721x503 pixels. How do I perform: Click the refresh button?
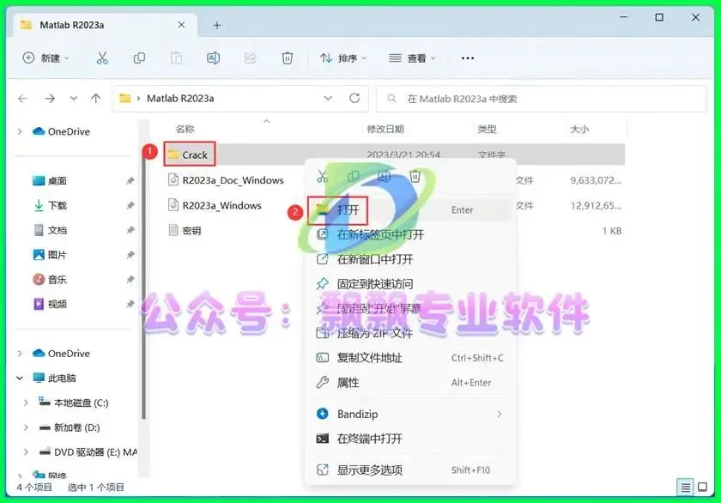(x=354, y=98)
